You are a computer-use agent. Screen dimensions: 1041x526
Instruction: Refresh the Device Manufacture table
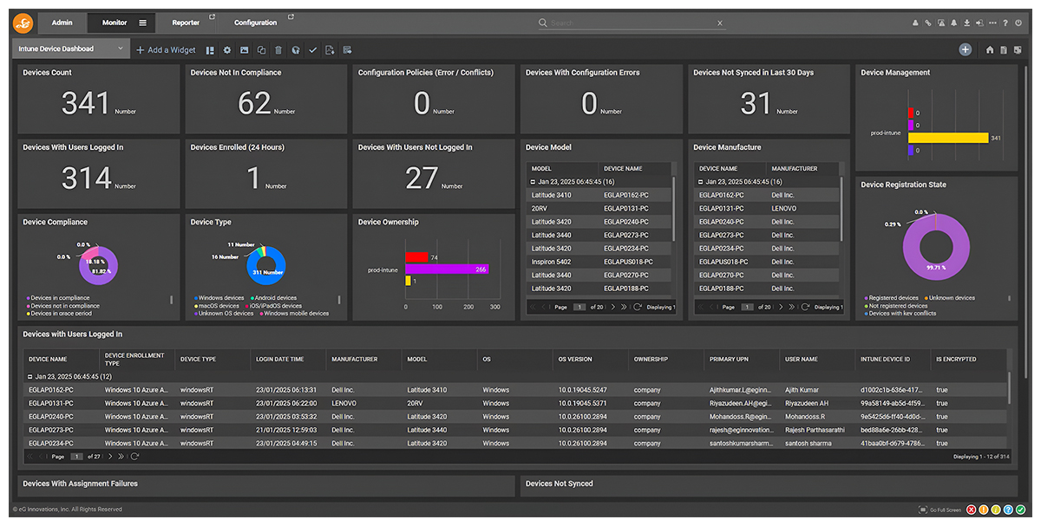point(806,307)
